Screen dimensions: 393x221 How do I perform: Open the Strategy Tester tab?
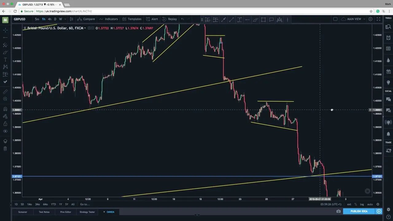[87, 212]
